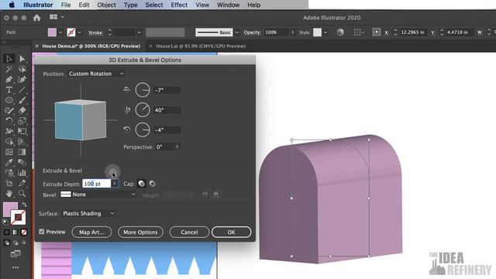Image resolution: width=496 pixels, height=279 pixels.
Task: Select the Slice tool
Action: click(x=22, y=183)
